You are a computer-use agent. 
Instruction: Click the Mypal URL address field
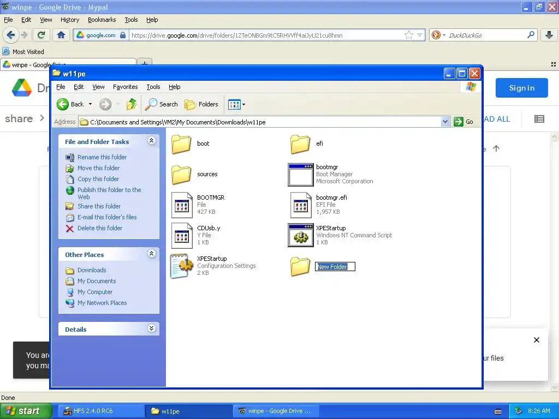tap(266, 35)
